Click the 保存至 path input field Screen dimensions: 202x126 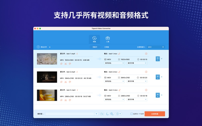pos(70,114)
